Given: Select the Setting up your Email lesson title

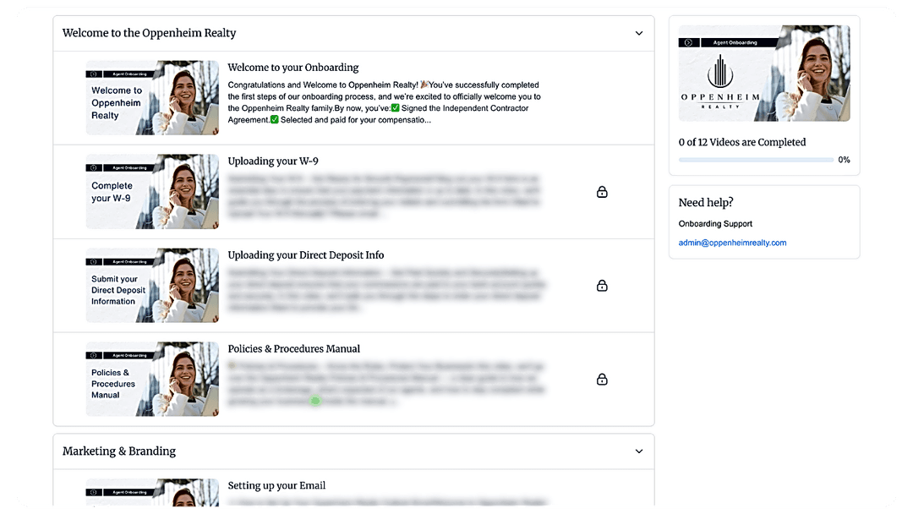Looking at the screenshot, I should 276,486.
